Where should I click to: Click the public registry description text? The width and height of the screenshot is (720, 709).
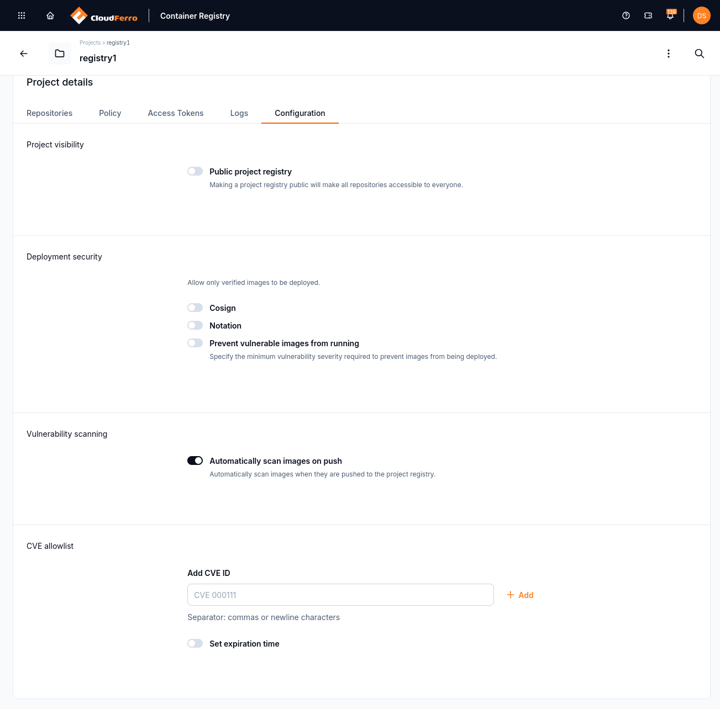point(336,185)
